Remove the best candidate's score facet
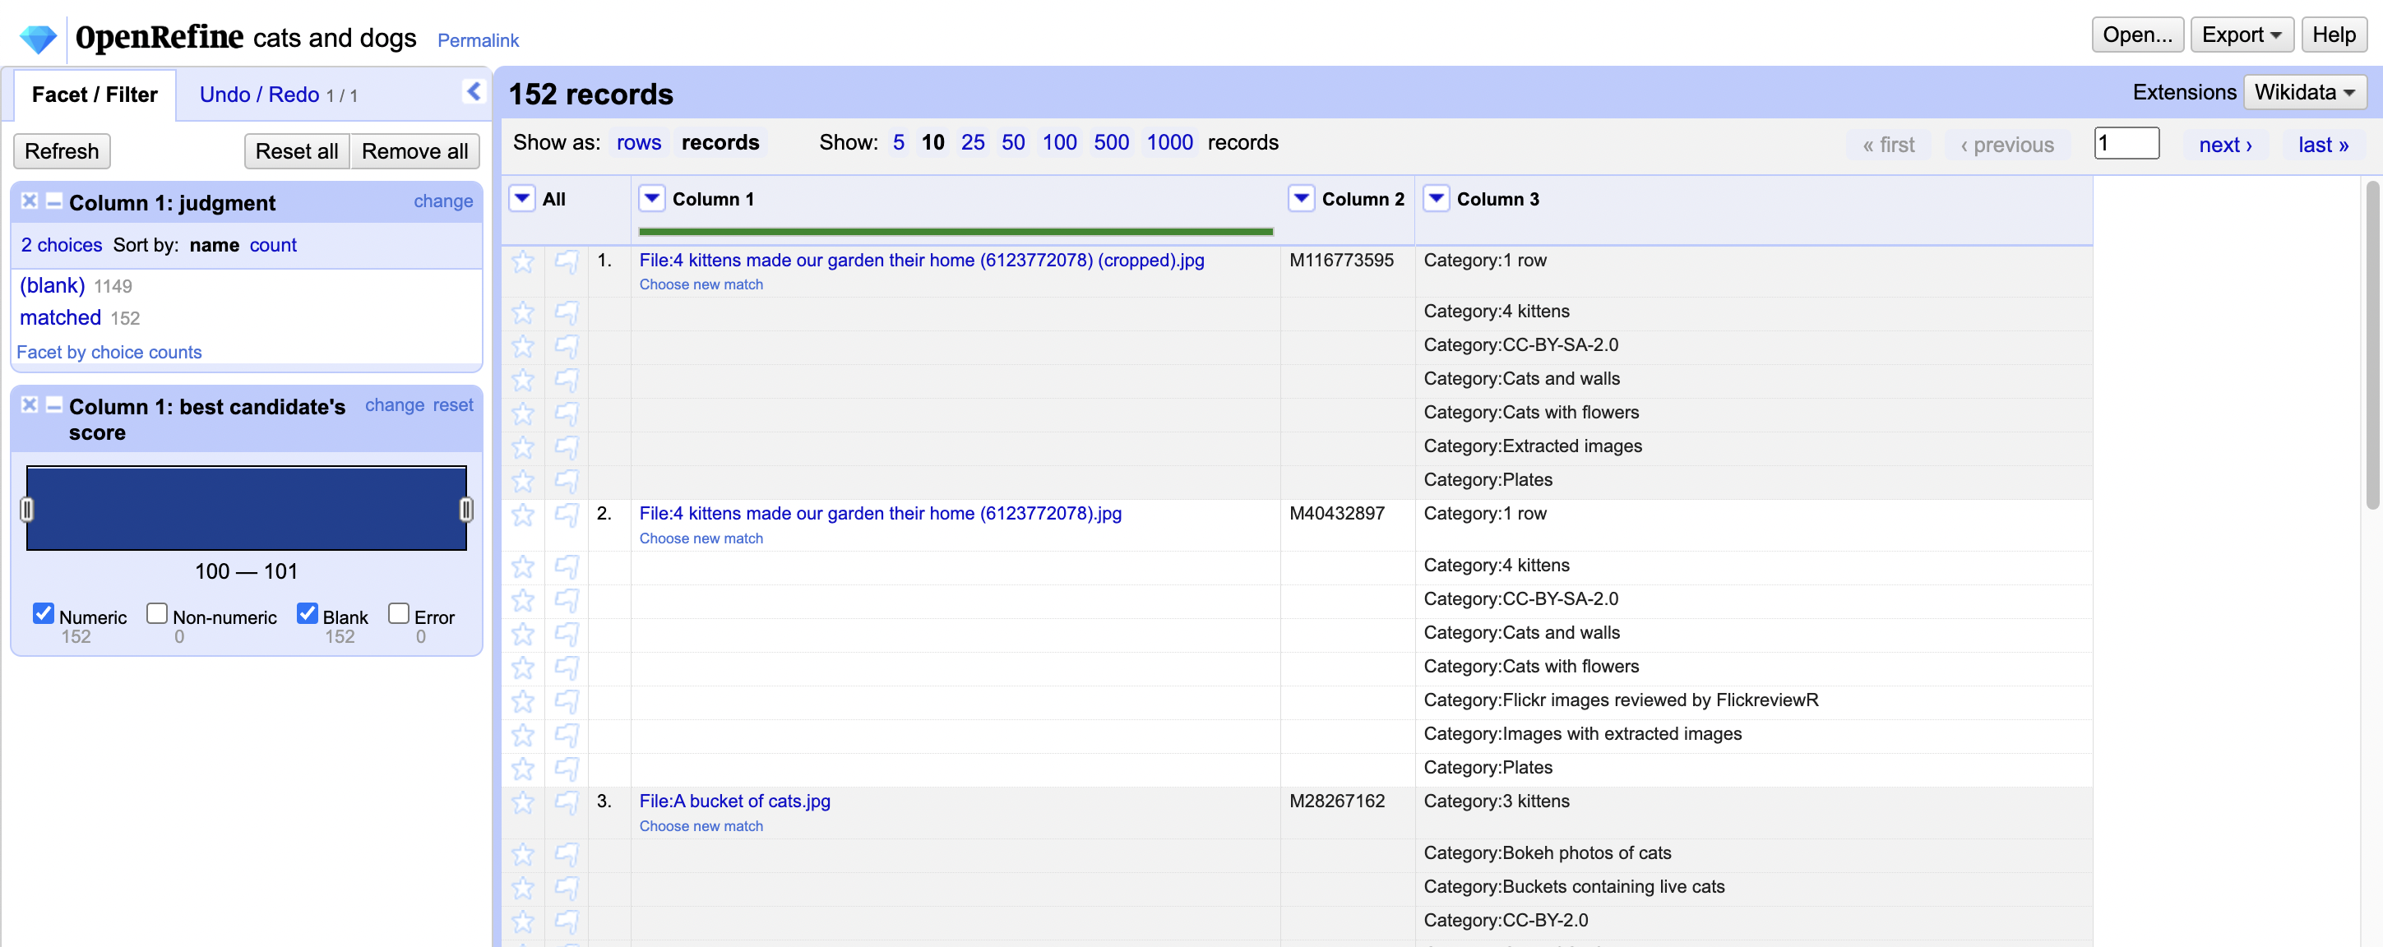 (30, 405)
